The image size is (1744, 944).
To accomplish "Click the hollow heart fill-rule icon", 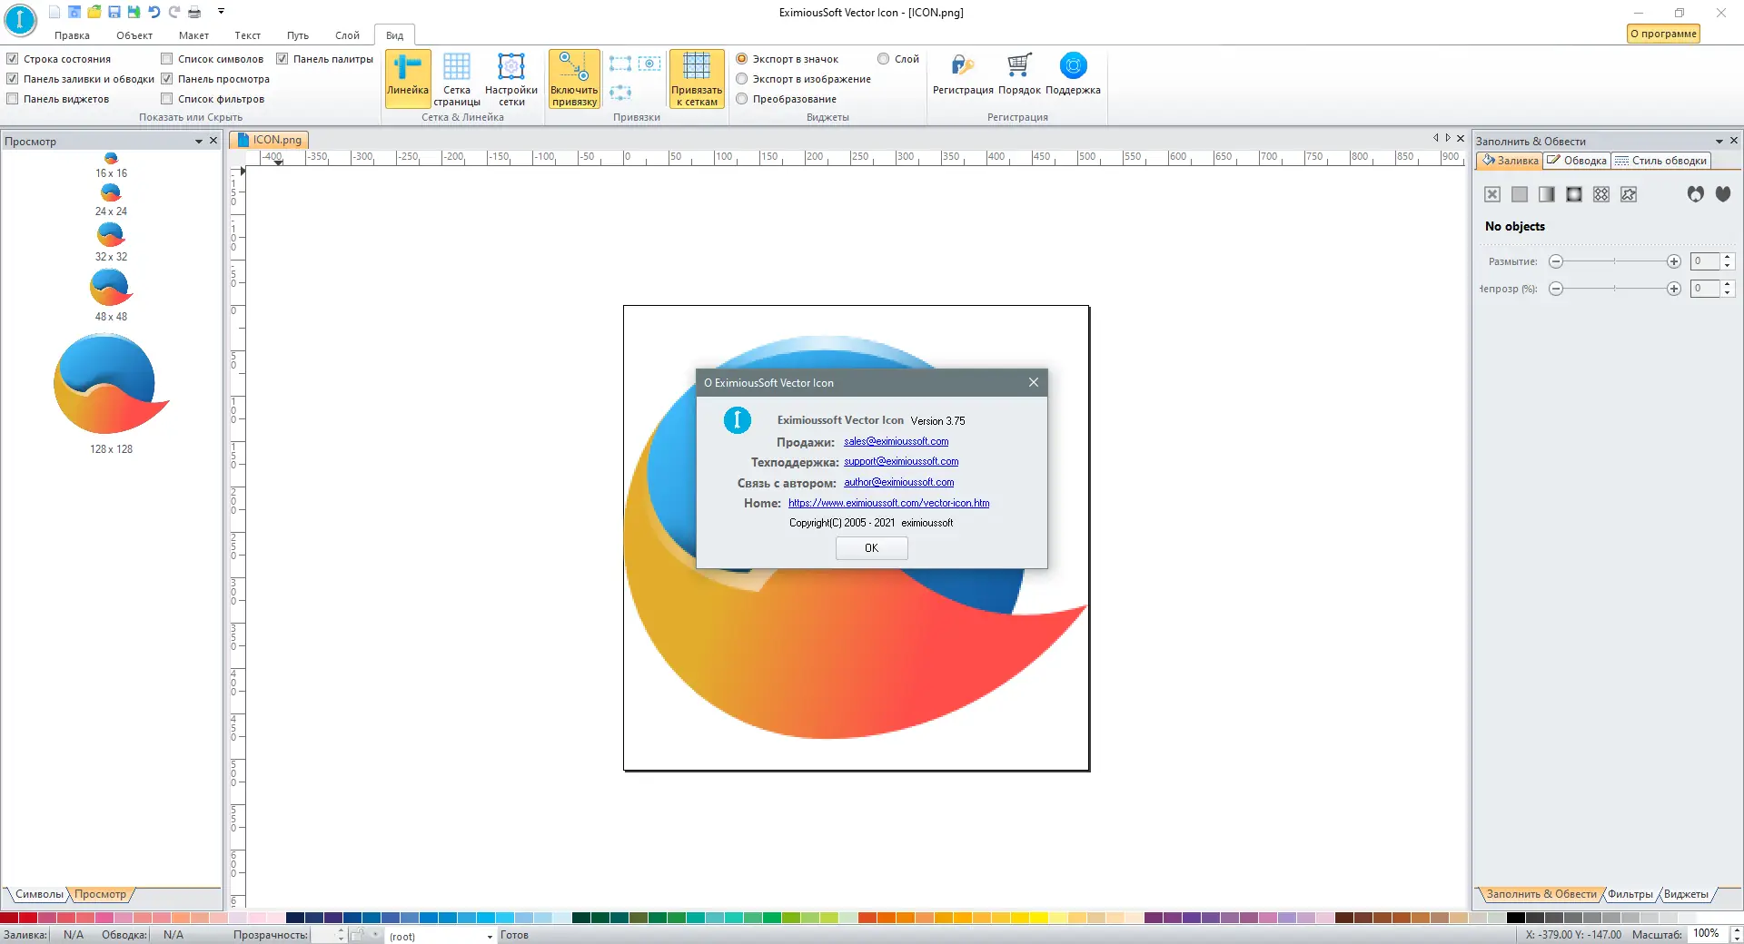I will [x=1696, y=194].
